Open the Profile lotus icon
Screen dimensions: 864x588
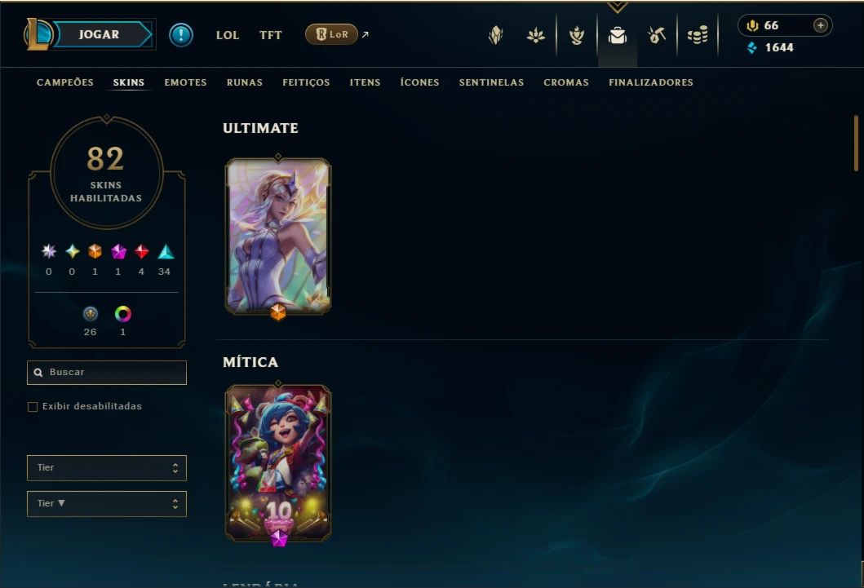coord(535,36)
